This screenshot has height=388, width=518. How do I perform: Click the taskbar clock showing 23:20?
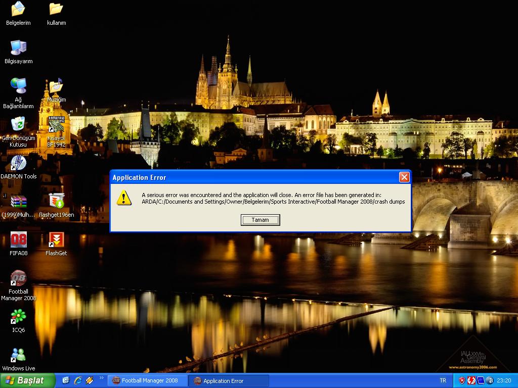point(504,380)
